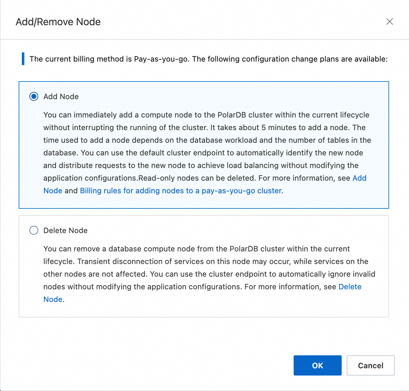Screen dimensions: 409x391
Task: Click the blue accent bar beside the notice
Action: (23, 59)
